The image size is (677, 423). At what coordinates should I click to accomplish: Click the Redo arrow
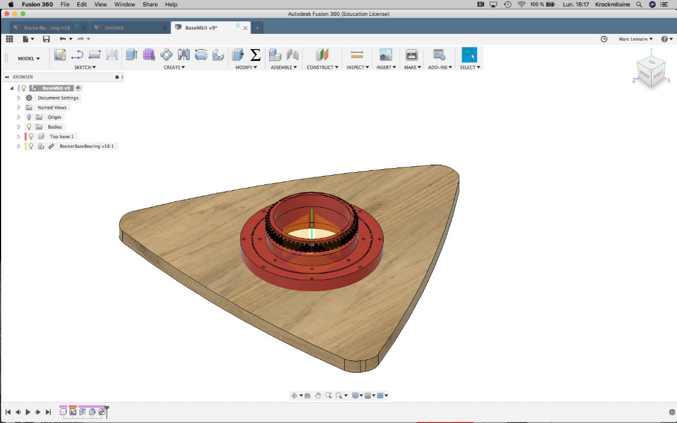pyautogui.click(x=80, y=39)
